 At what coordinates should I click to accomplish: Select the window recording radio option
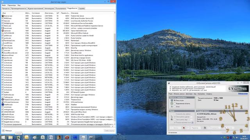pos(175,107)
